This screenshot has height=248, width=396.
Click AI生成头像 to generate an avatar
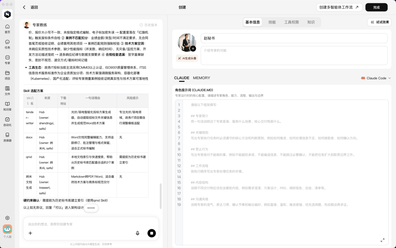187,58
